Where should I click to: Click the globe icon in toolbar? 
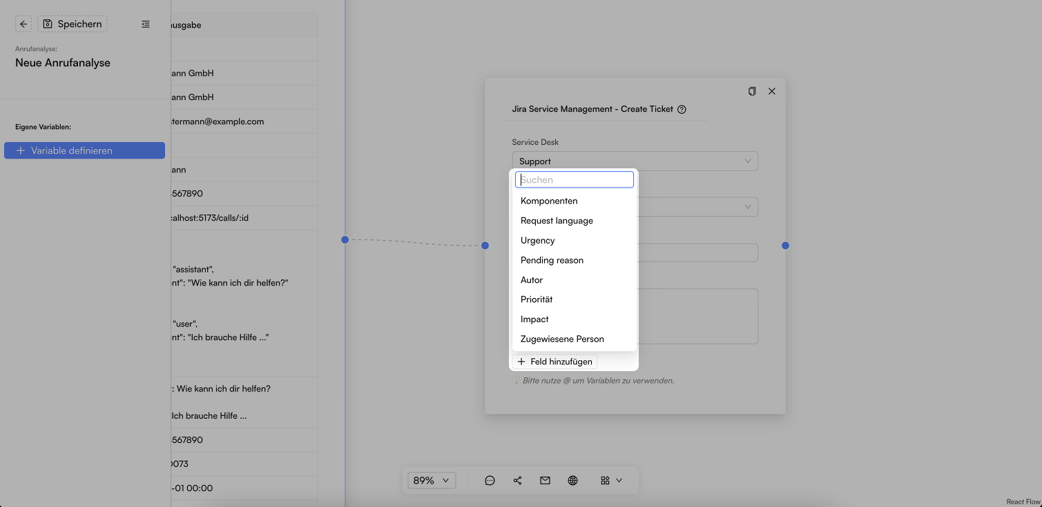tap(572, 480)
